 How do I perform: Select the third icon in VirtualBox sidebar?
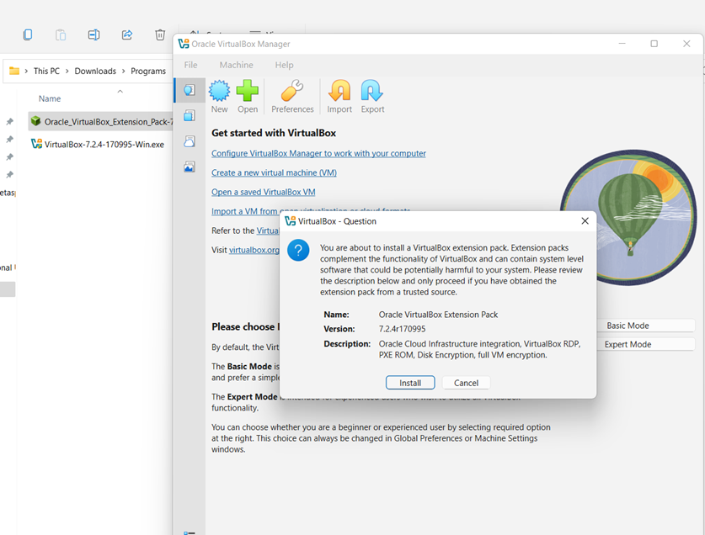(190, 141)
